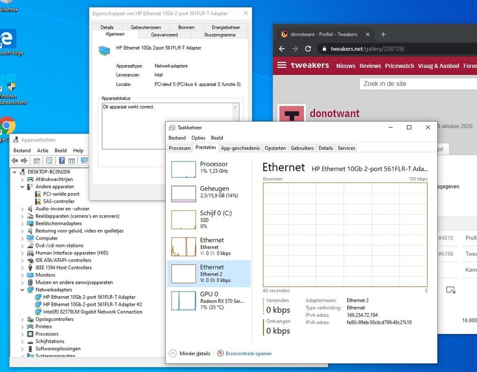Click the Minder details chevron circle

[x=173, y=353]
